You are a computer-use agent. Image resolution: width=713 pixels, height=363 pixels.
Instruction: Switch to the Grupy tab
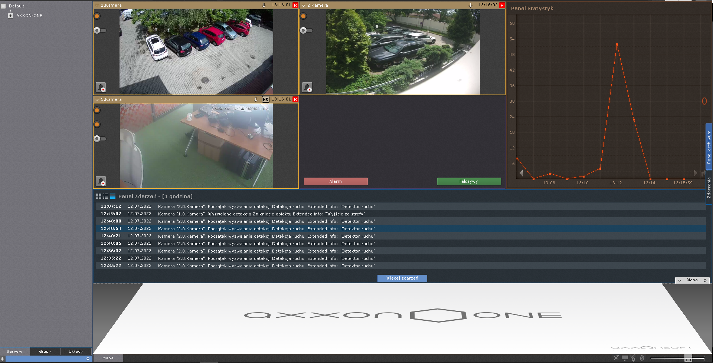(x=45, y=351)
